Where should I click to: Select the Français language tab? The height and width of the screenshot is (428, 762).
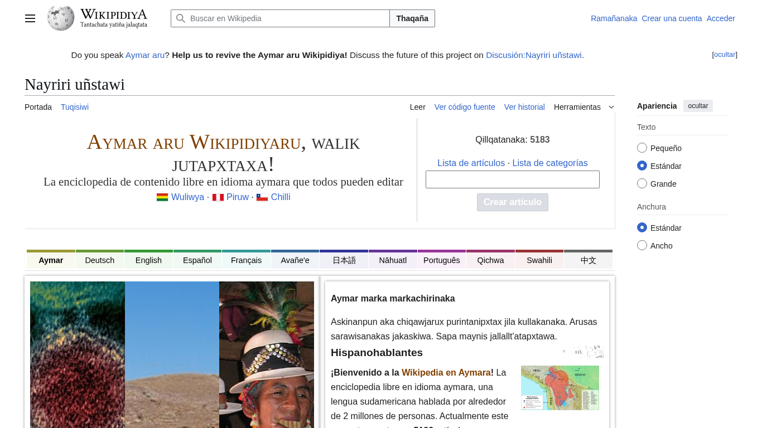(x=246, y=260)
